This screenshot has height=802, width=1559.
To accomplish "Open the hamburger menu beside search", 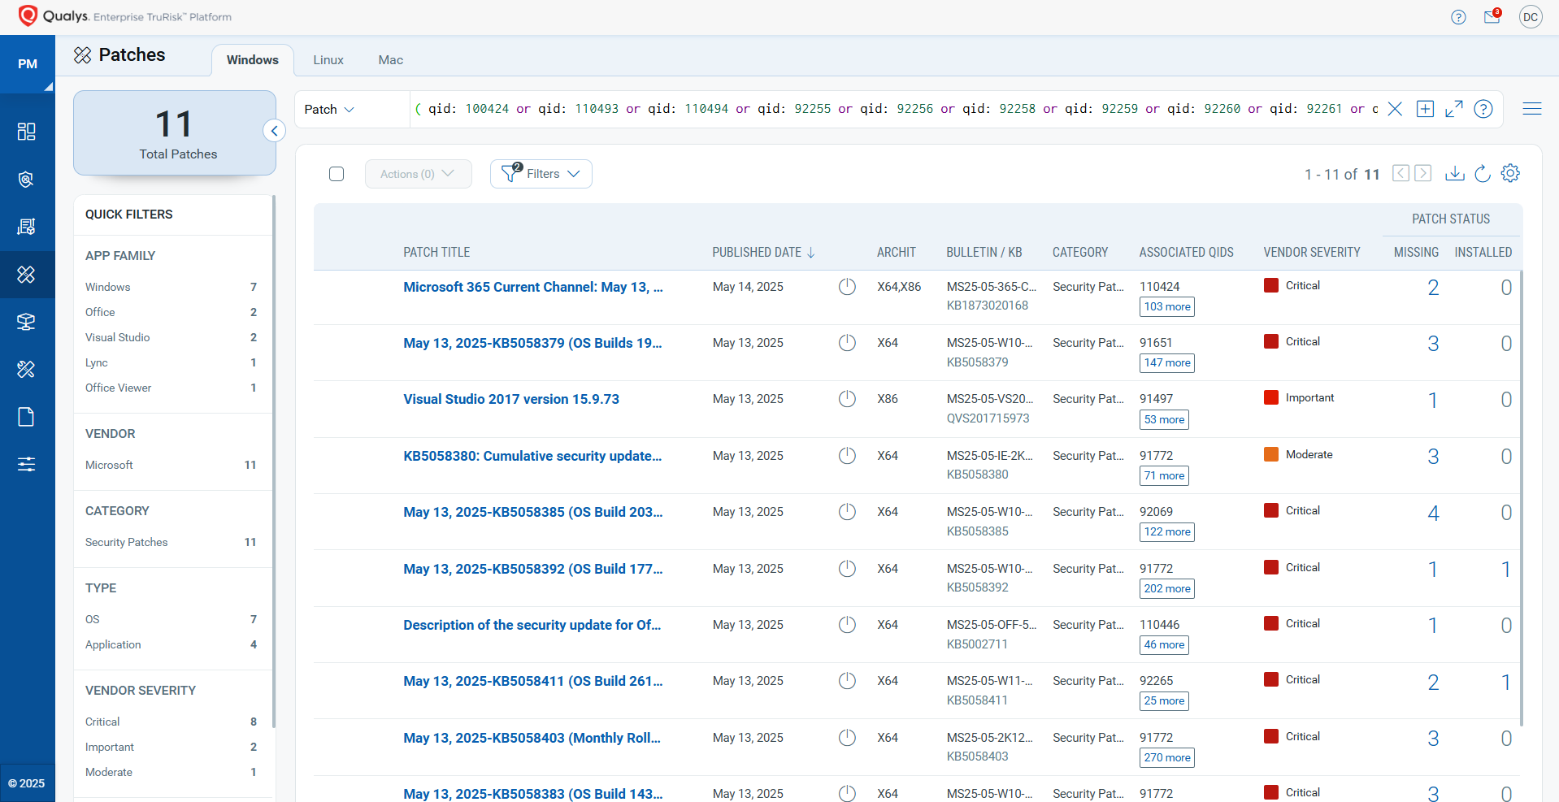I will [x=1532, y=109].
